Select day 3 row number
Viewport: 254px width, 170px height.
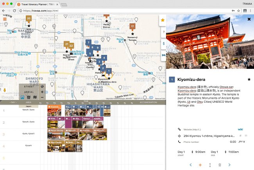(4, 134)
